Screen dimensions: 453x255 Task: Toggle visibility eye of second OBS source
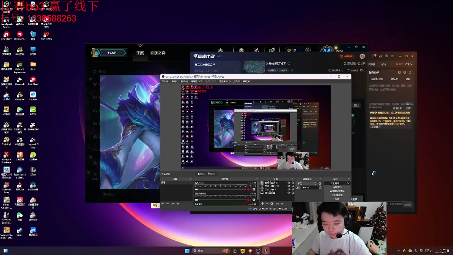[x=289, y=186]
